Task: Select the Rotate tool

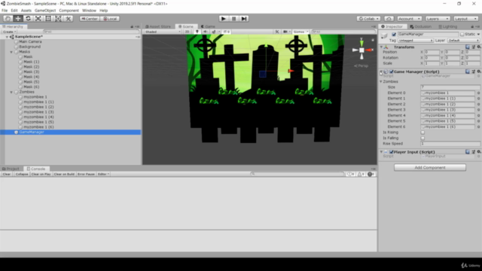Action: click(x=28, y=19)
